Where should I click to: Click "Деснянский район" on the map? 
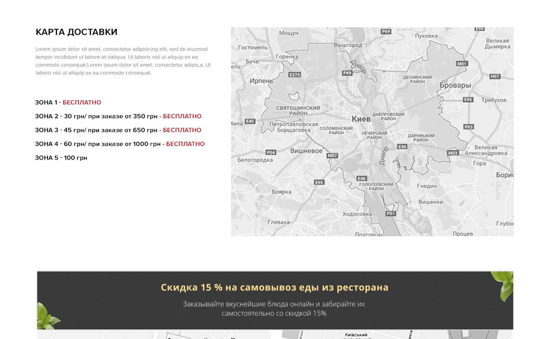coord(417,79)
